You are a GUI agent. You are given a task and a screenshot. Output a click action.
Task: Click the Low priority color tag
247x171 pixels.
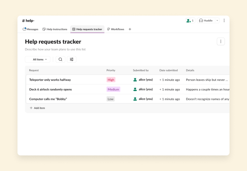pyautogui.click(x=110, y=99)
